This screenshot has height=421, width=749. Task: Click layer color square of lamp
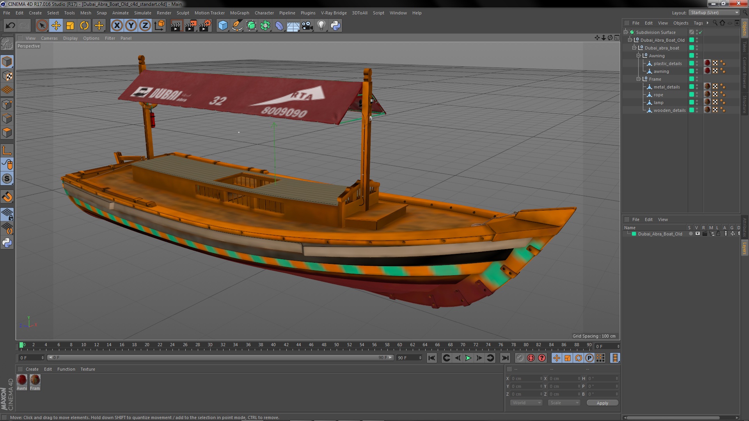691,102
